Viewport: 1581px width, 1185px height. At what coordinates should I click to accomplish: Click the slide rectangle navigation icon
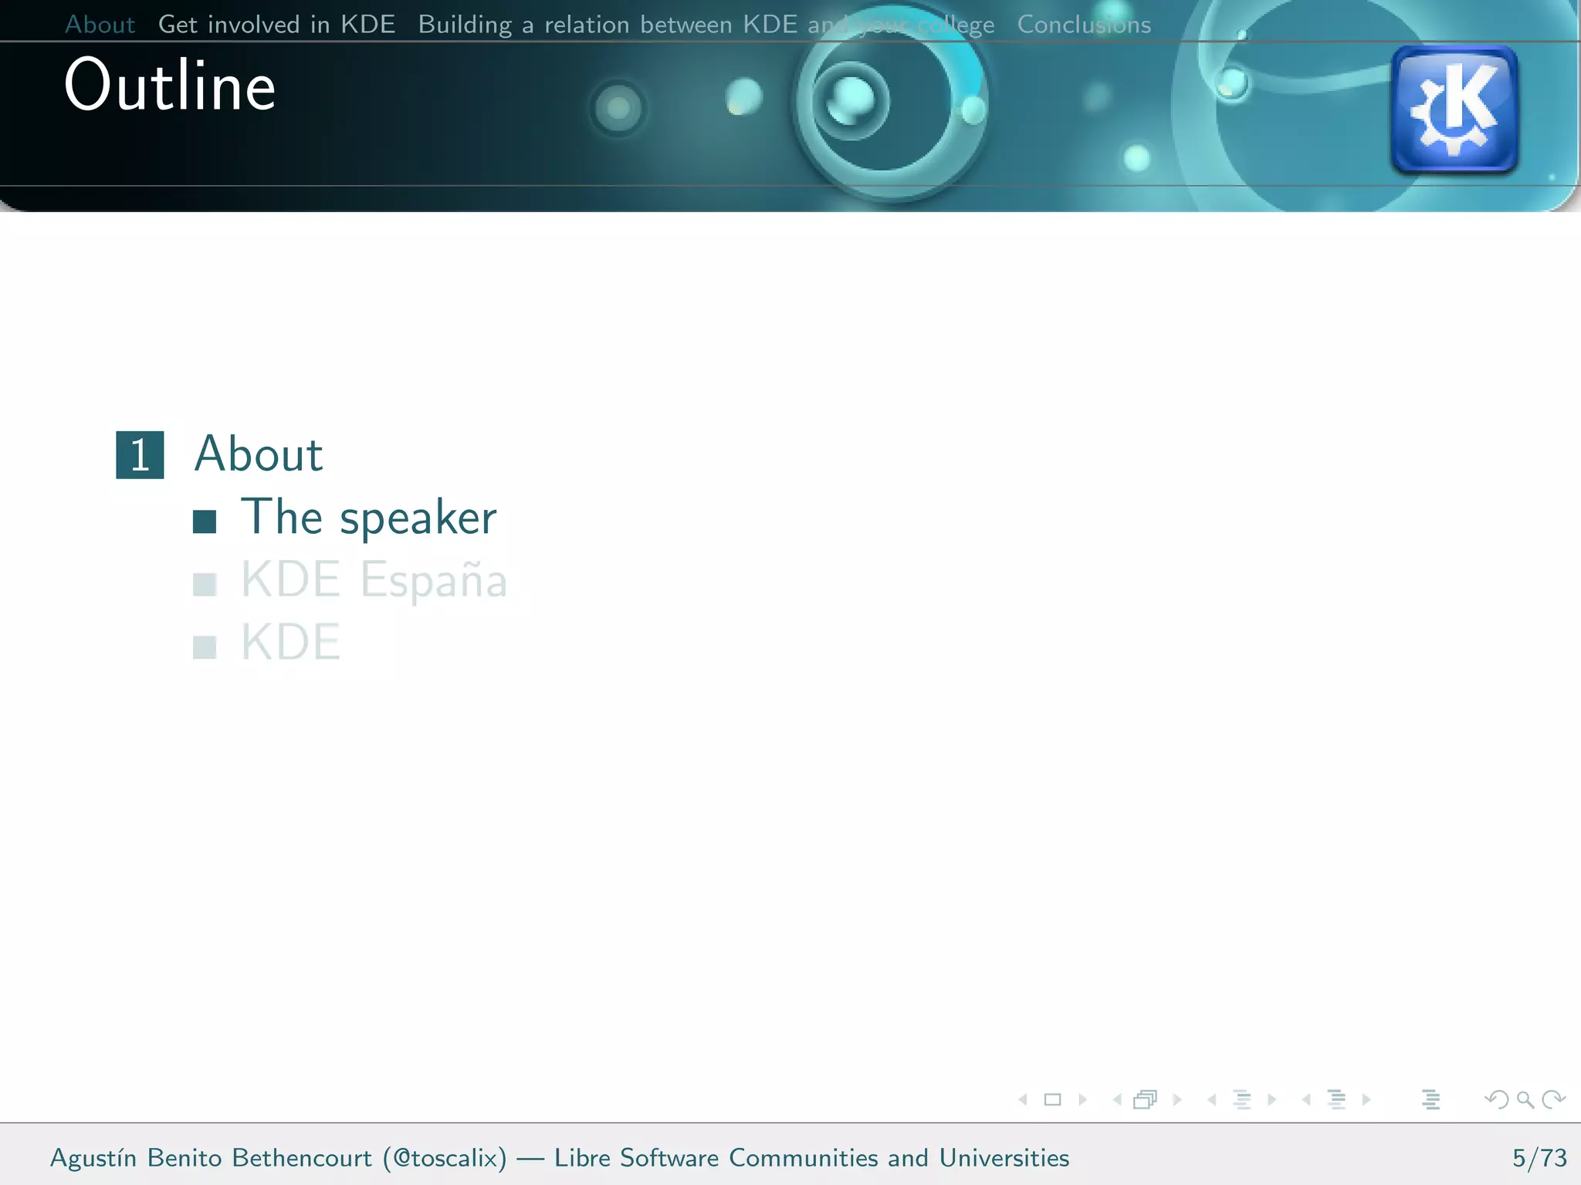tap(1052, 1100)
